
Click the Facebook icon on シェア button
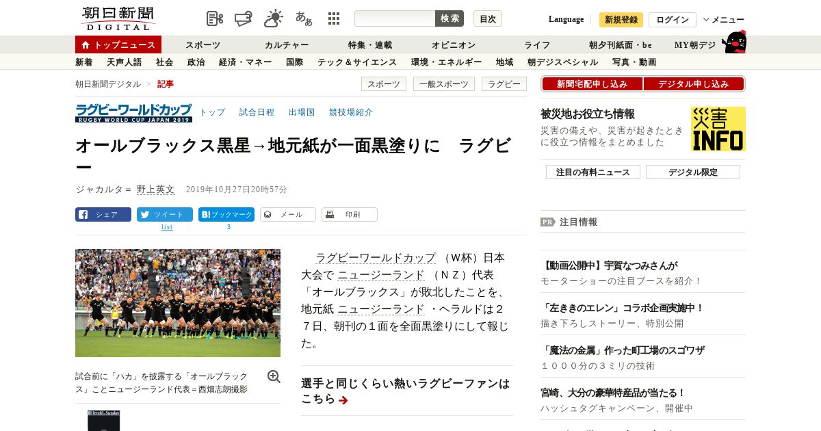[x=83, y=214]
